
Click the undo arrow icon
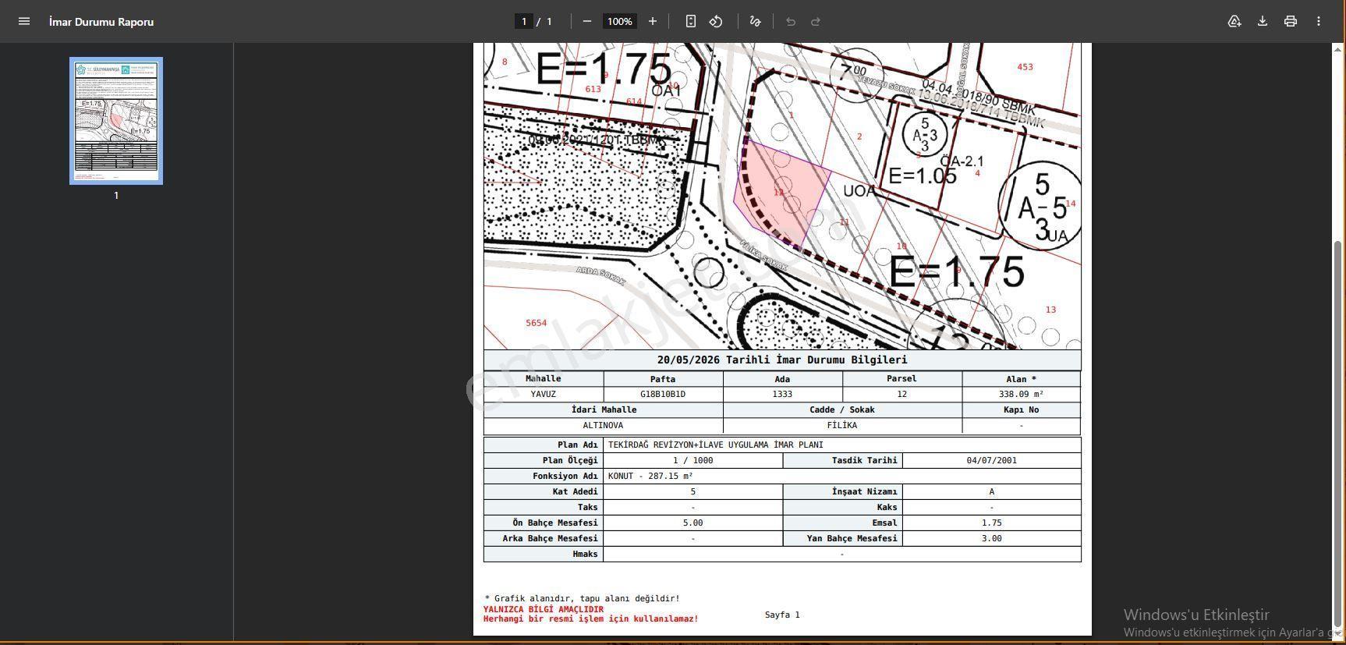pos(791,21)
